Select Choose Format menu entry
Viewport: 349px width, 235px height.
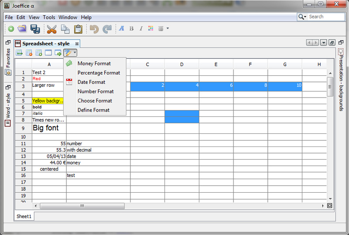[95, 101]
